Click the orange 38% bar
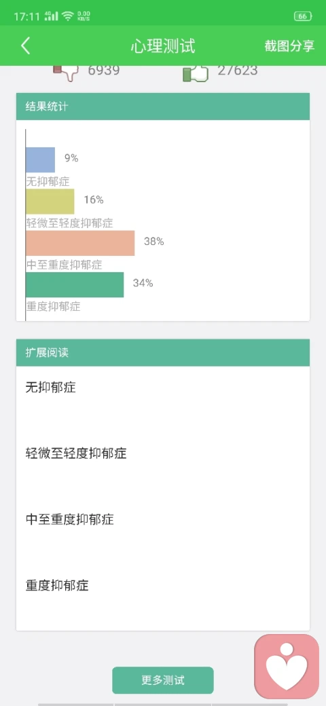 80,243
